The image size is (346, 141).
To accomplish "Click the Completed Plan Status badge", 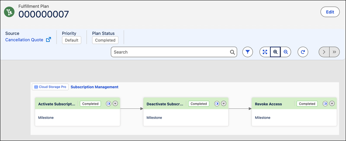I will pos(105,40).
